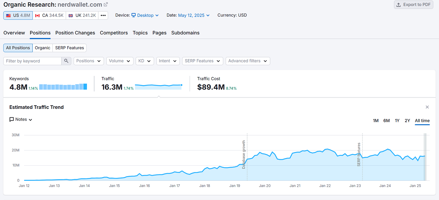
Task: Open the Positions filter dropdown
Action: pyautogui.click(x=89, y=61)
